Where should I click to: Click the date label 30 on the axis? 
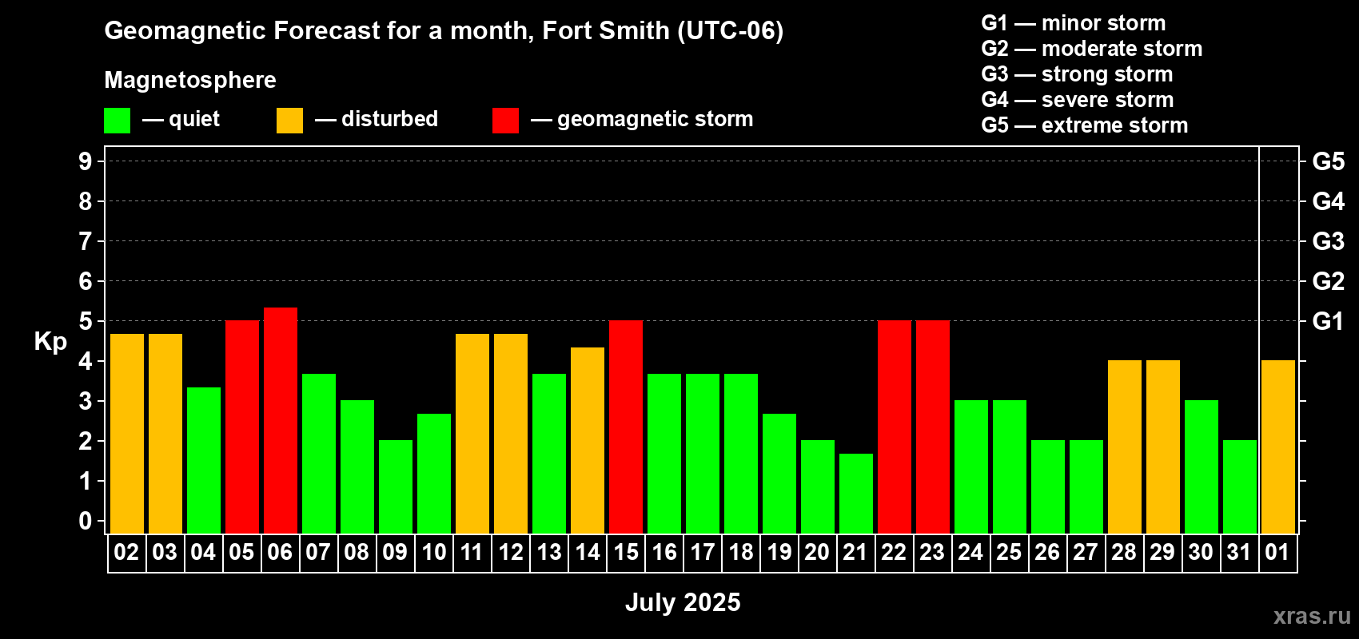pos(1201,553)
